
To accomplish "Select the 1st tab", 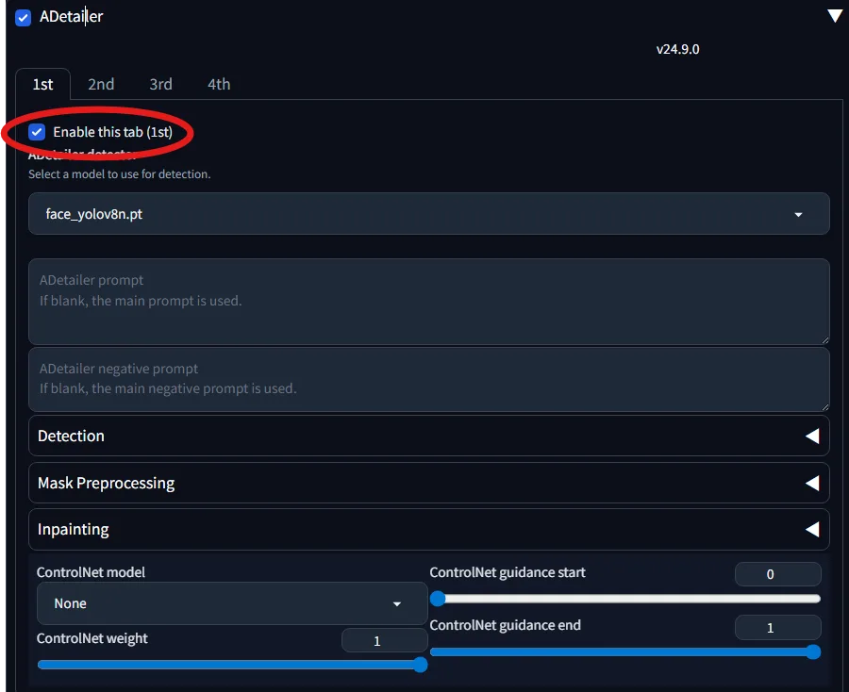I will 42,84.
